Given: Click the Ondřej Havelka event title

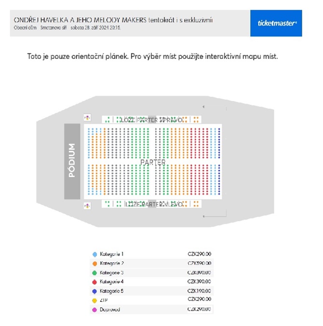Looking at the screenshot, I should (x=113, y=20).
